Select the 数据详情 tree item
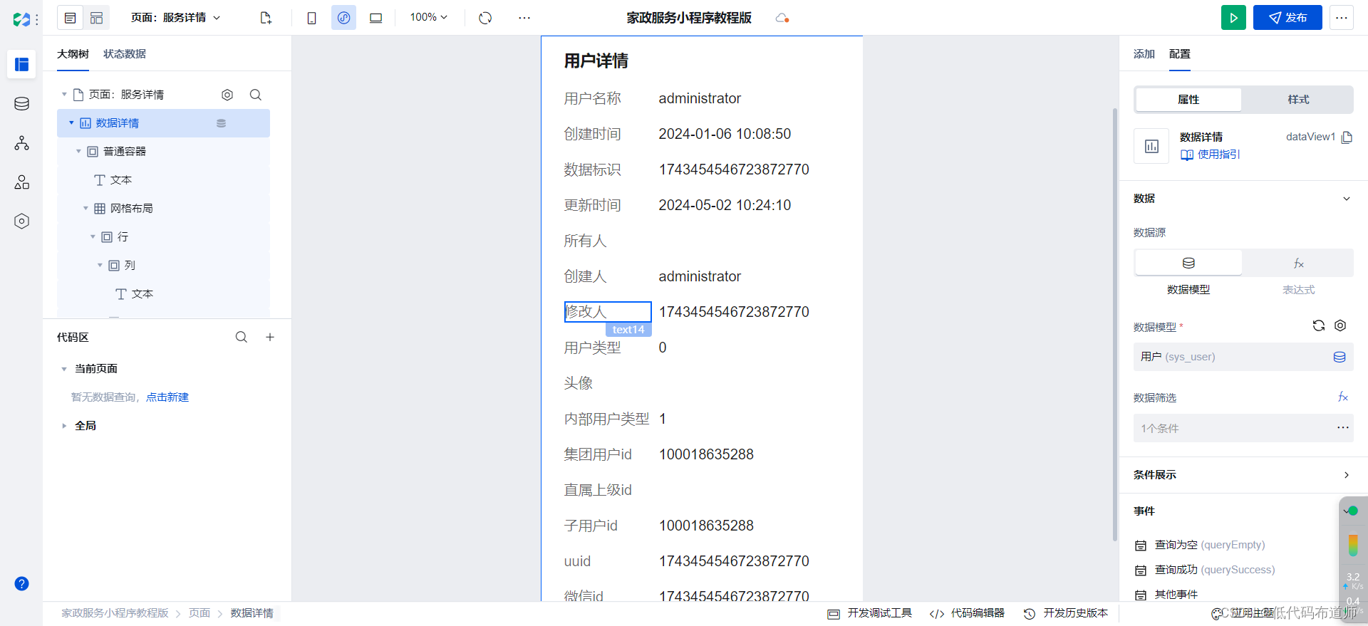1368x626 pixels. 163,123
